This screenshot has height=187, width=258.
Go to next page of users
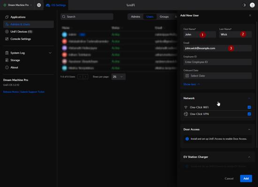(x=85, y=77)
